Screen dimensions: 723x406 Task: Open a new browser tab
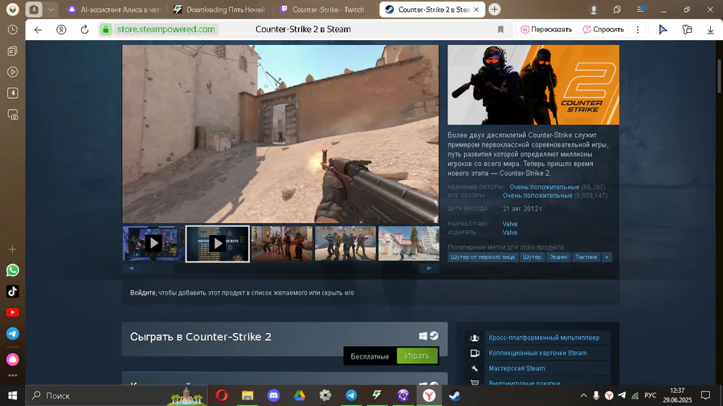(x=494, y=9)
